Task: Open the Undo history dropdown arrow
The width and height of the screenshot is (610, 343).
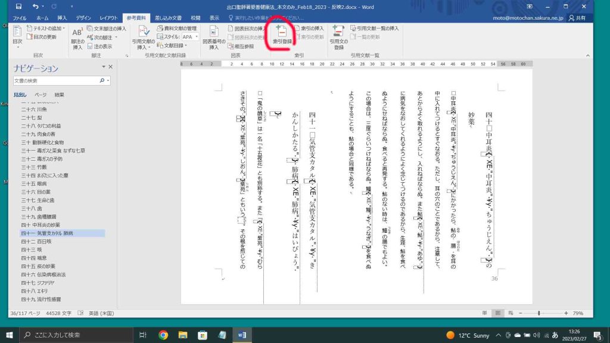Action: 43,7
